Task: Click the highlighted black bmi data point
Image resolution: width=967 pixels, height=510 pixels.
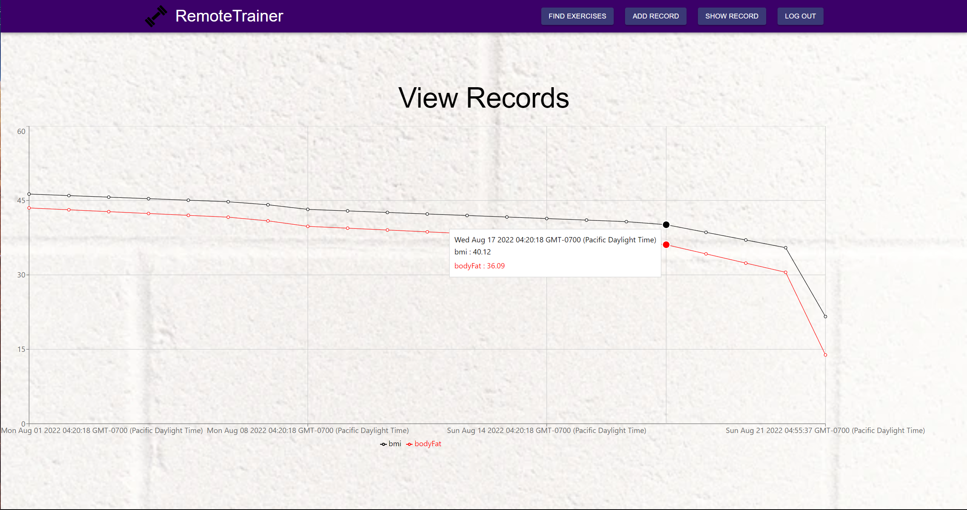Action: [x=666, y=225]
